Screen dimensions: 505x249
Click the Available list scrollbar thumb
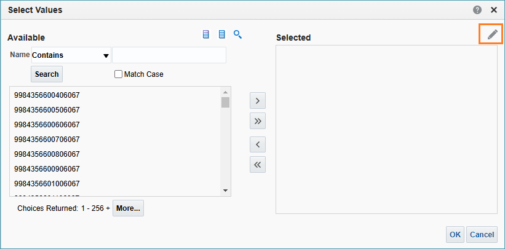point(226,102)
